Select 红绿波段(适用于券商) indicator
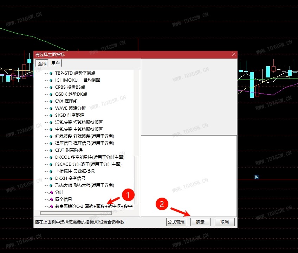Image resolution: width=298 pixels, height=253 pixels. (x=85, y=136)
